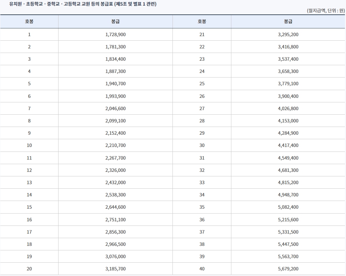Select the amount 4,815,200
Screen dimensions: 346x276
tap(288, 182)
